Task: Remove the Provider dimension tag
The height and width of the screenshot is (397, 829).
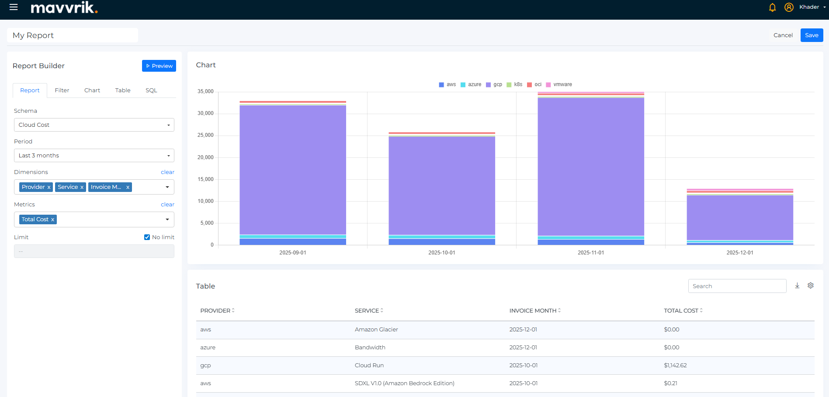Action: click(49, 187)
